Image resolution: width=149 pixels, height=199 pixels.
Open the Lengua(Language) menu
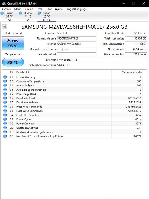pyautogui.click(x=76, y=9)
